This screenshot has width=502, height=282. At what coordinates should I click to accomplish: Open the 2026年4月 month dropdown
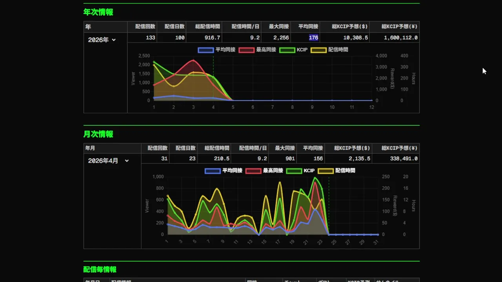coord(109,161)
